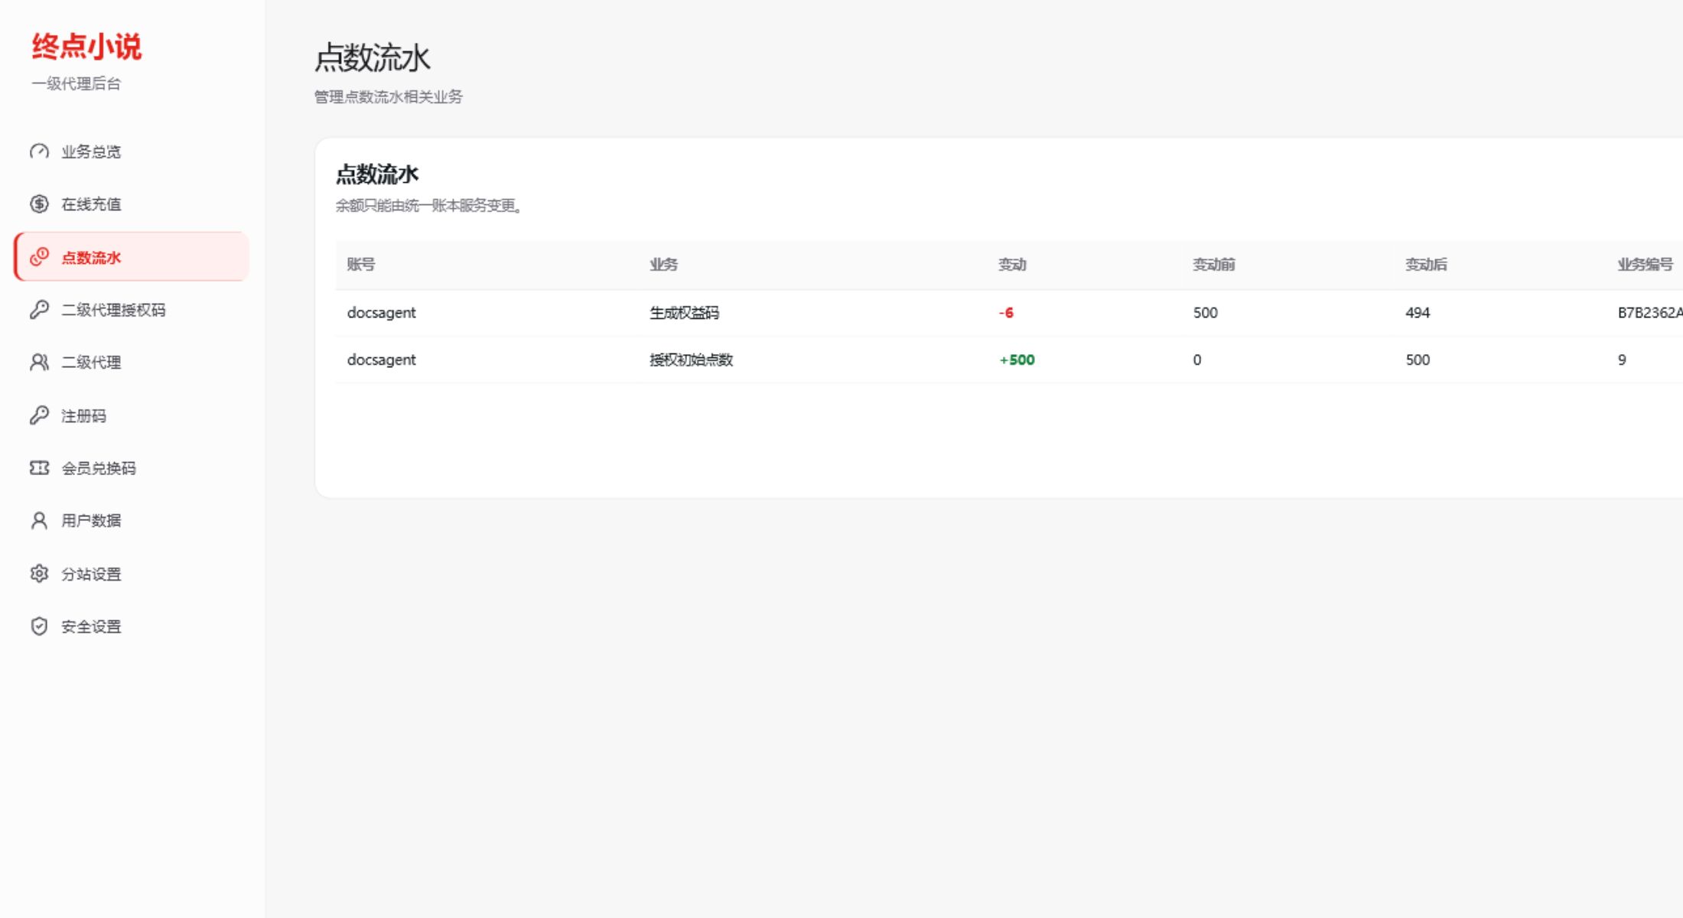Click the 余额只能由统一账本服务变更 note

[x=429, y=206]
